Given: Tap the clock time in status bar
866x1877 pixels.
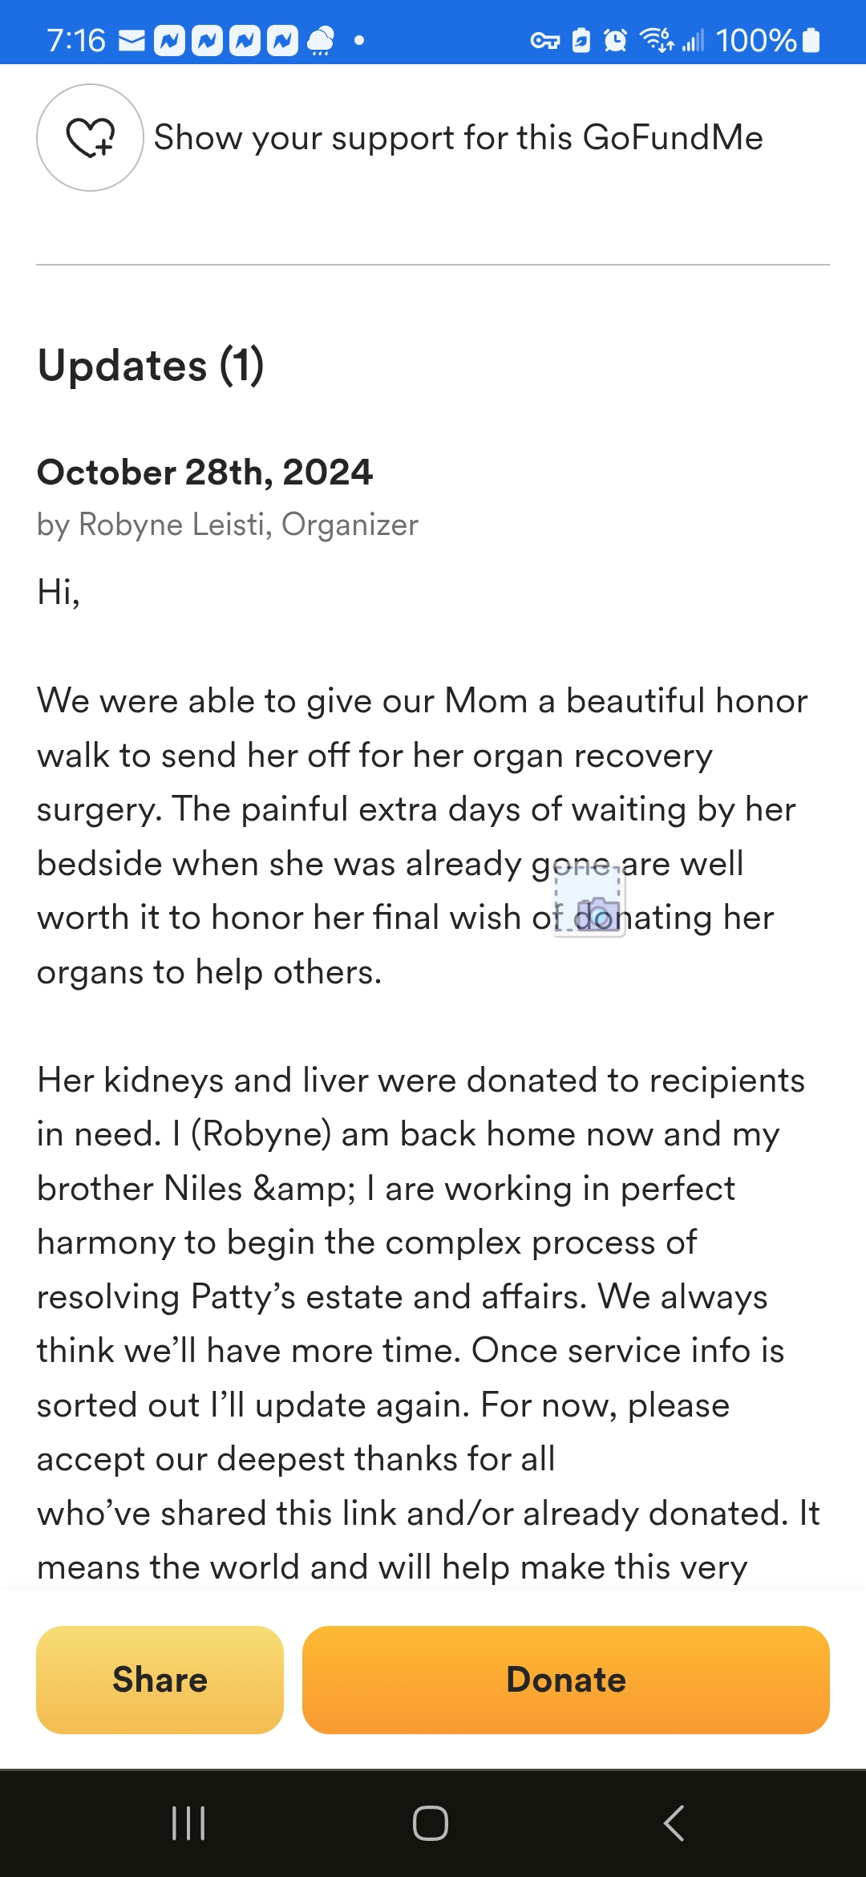Looking at the screenshot, I should (x=76, y=40).
